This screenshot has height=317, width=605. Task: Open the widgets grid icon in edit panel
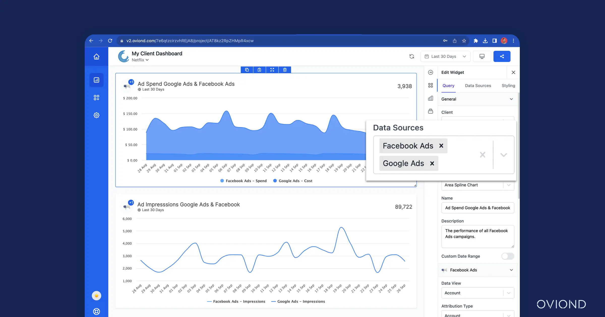431,85
